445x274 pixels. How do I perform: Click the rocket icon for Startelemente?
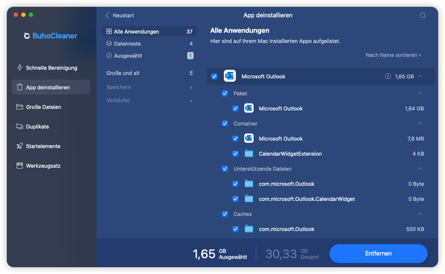pos(20,146)
